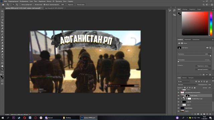Image resolution: width=214 pixels, height=120 pixels.
Task: Choose zoom-out mode in options bar
Action: (x=17, y=5)
